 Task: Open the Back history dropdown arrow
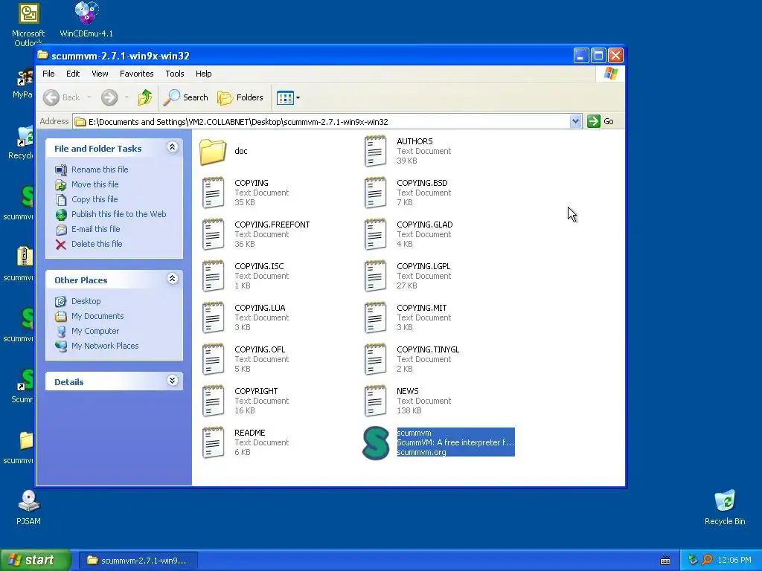tap(89, 97)
